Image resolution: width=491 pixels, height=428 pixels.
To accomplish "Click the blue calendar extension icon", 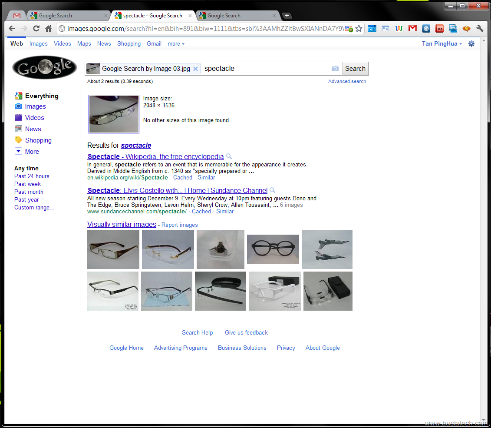I will 372,29.
